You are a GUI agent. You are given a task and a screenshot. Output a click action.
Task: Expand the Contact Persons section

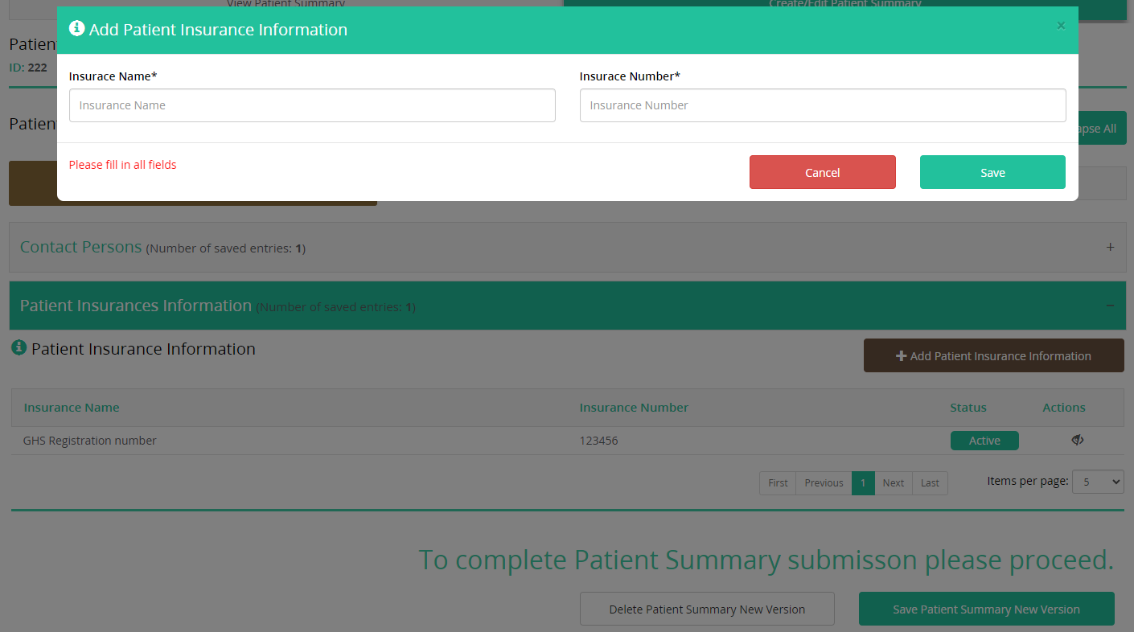[1110, 248]
